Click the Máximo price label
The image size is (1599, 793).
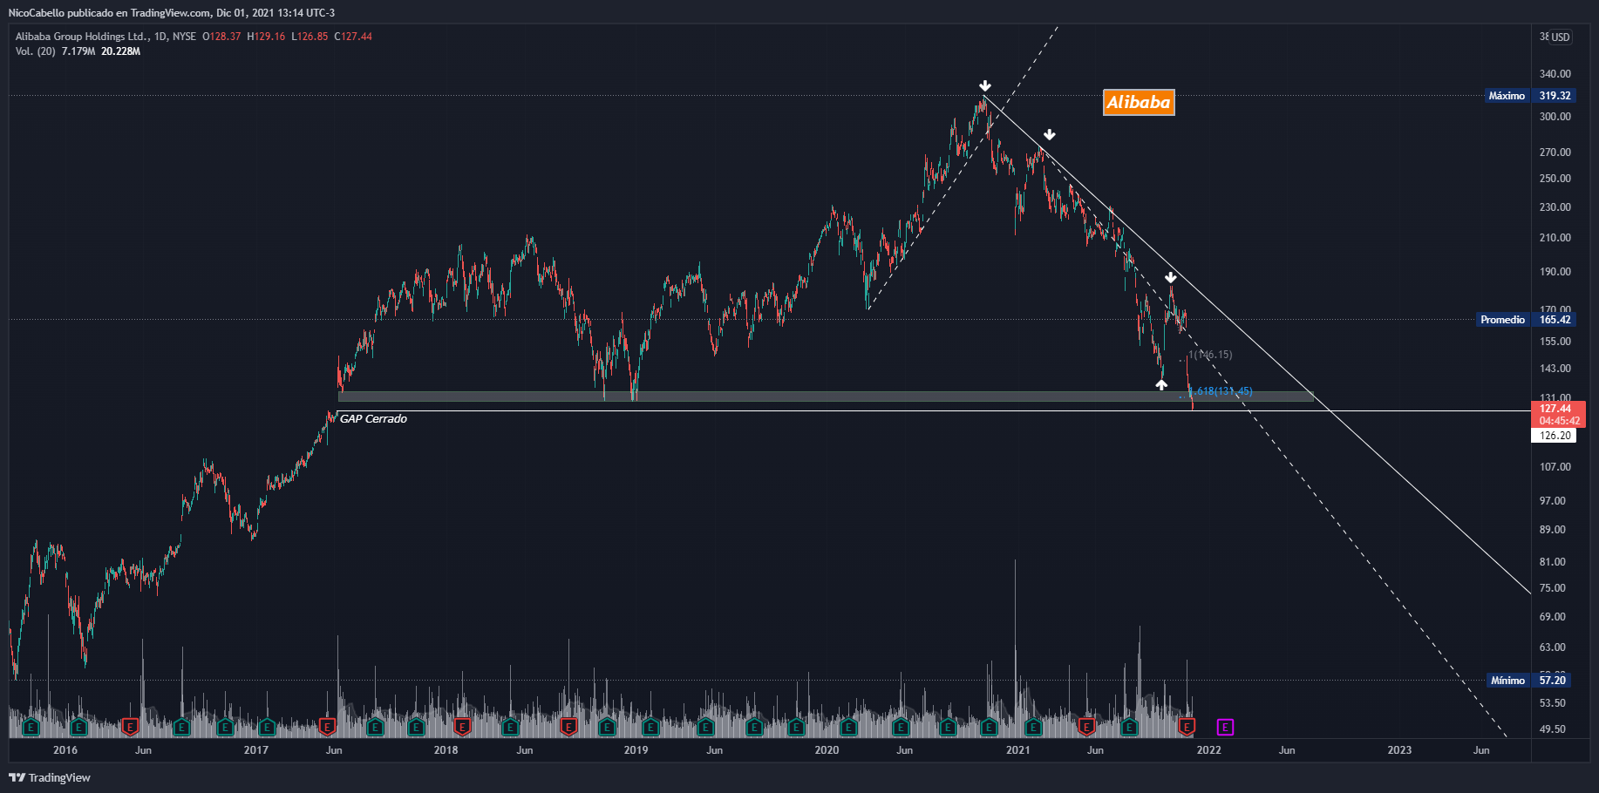1507,96
